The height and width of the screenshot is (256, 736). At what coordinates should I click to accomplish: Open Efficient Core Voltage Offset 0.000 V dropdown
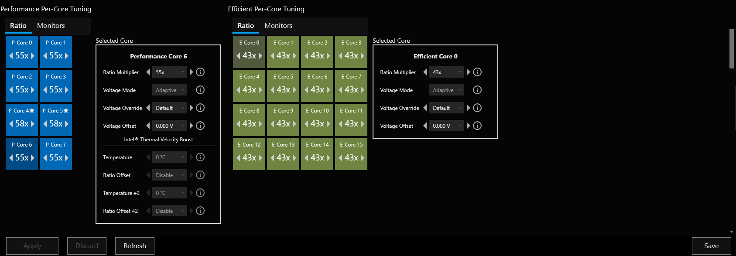tap(447, 126)
